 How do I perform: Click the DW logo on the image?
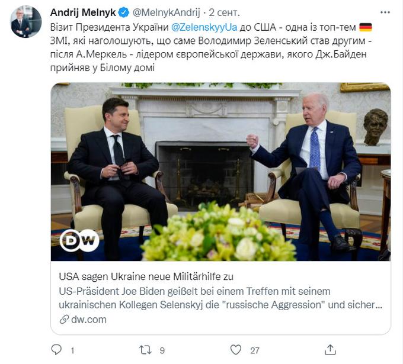(79, 240)
